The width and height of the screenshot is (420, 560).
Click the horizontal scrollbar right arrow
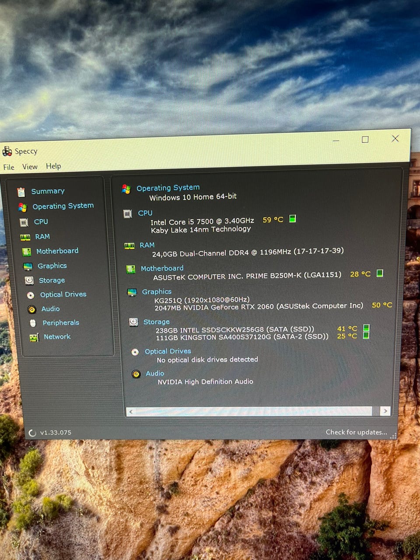click(x=385, y=411)
